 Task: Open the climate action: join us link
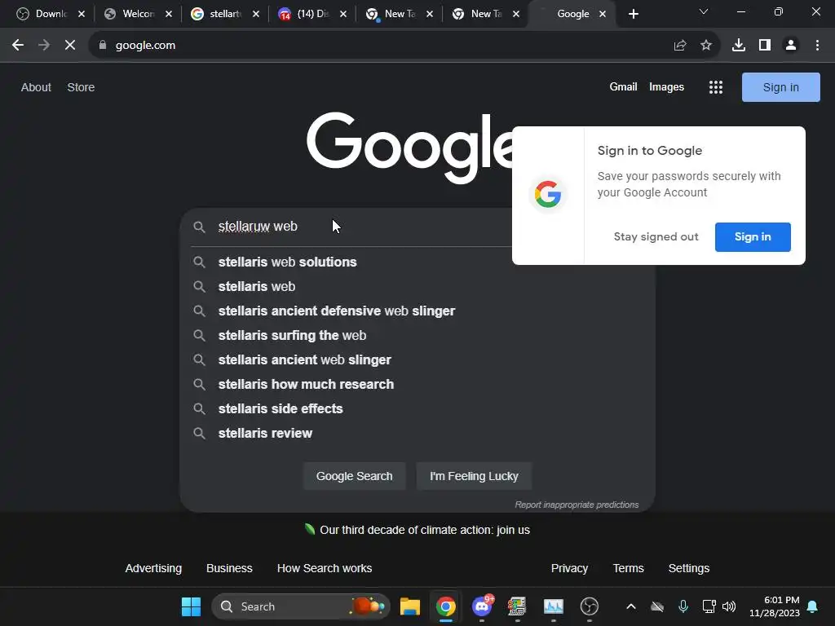pos(424,530)
